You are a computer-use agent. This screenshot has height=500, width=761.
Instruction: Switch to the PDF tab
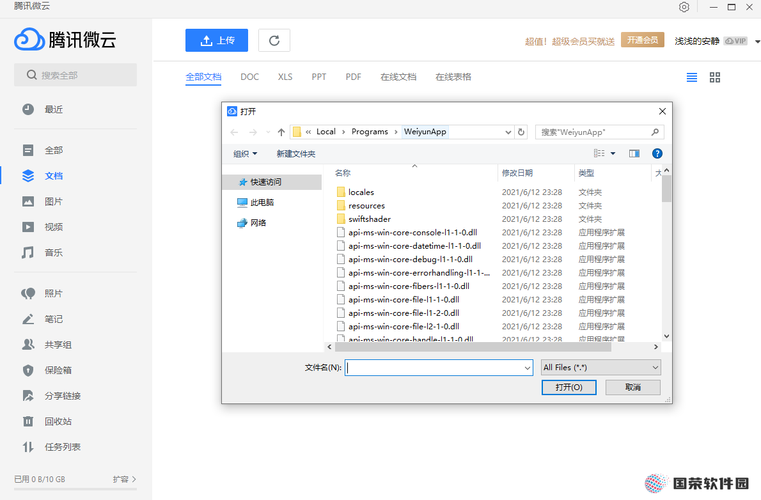353,77
